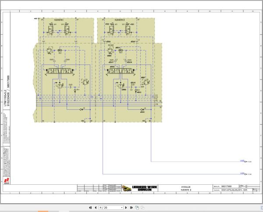The width and height of the screenshot is (263, 212).
Task: Open the side panel icon at bottom right edge
Action: [262, 208]
